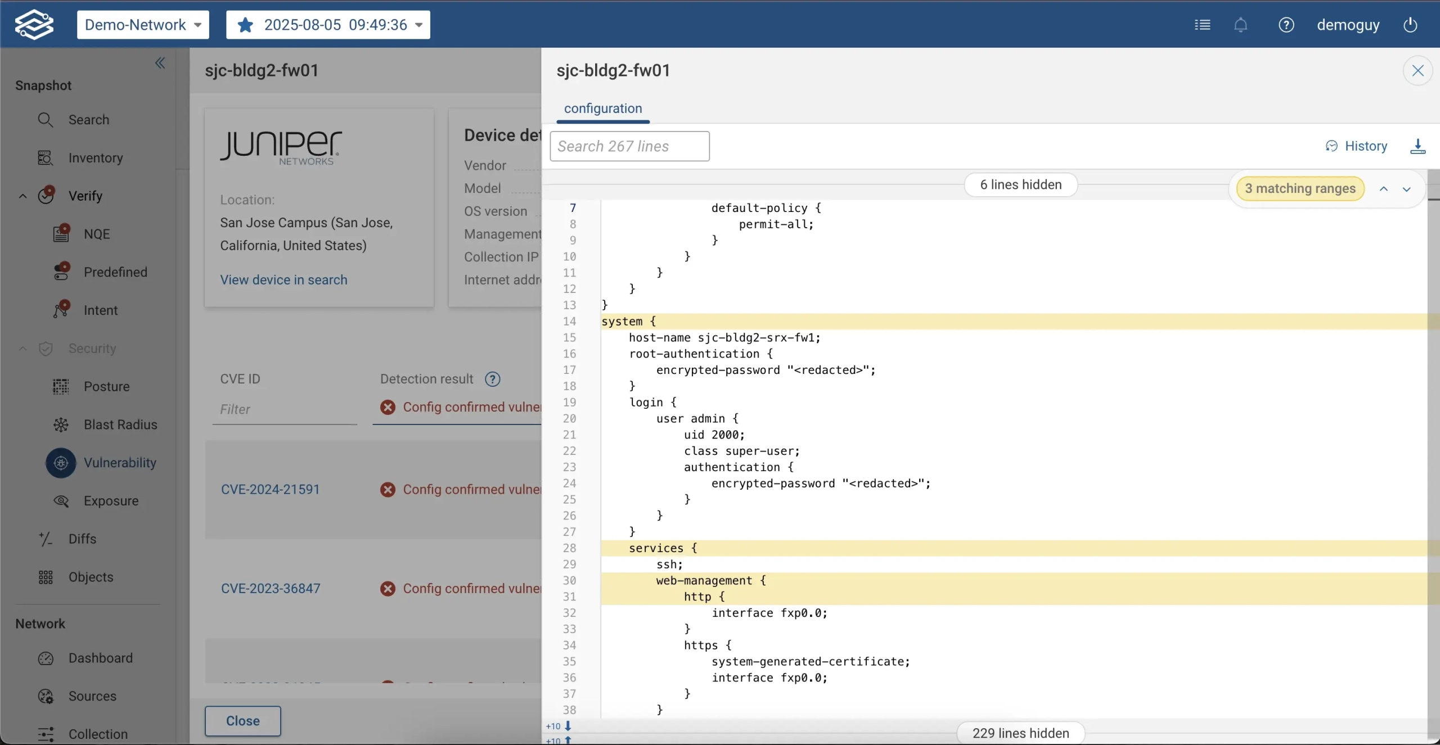
Task: Focus the Search 267 lines field
Action: click(629, 146)
